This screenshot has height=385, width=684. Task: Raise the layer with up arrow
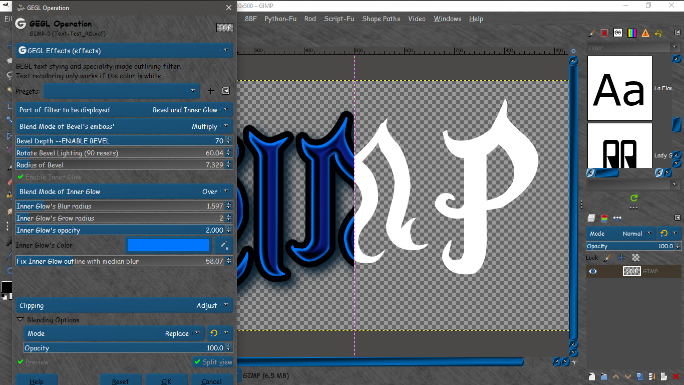(x=616, y=376)
